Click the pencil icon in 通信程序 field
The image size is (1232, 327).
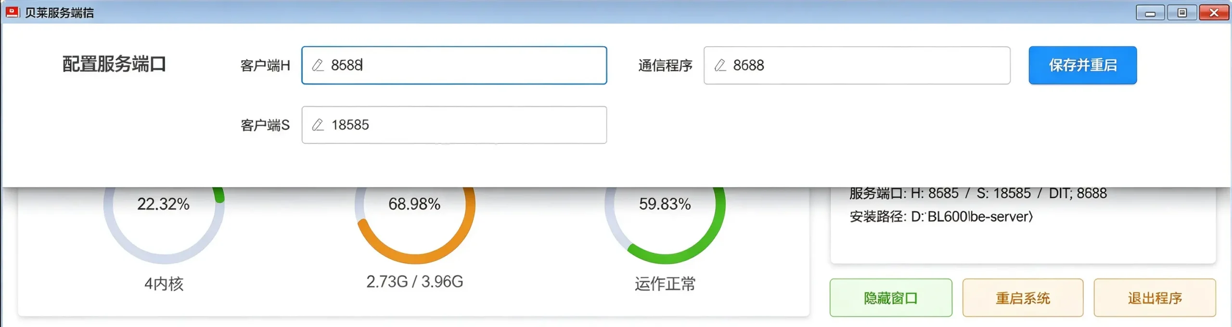pyautogui.click(x=720, y=65)
